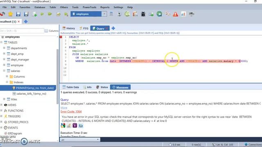
Task: Open the Database menu
Action: click(40, 7)
